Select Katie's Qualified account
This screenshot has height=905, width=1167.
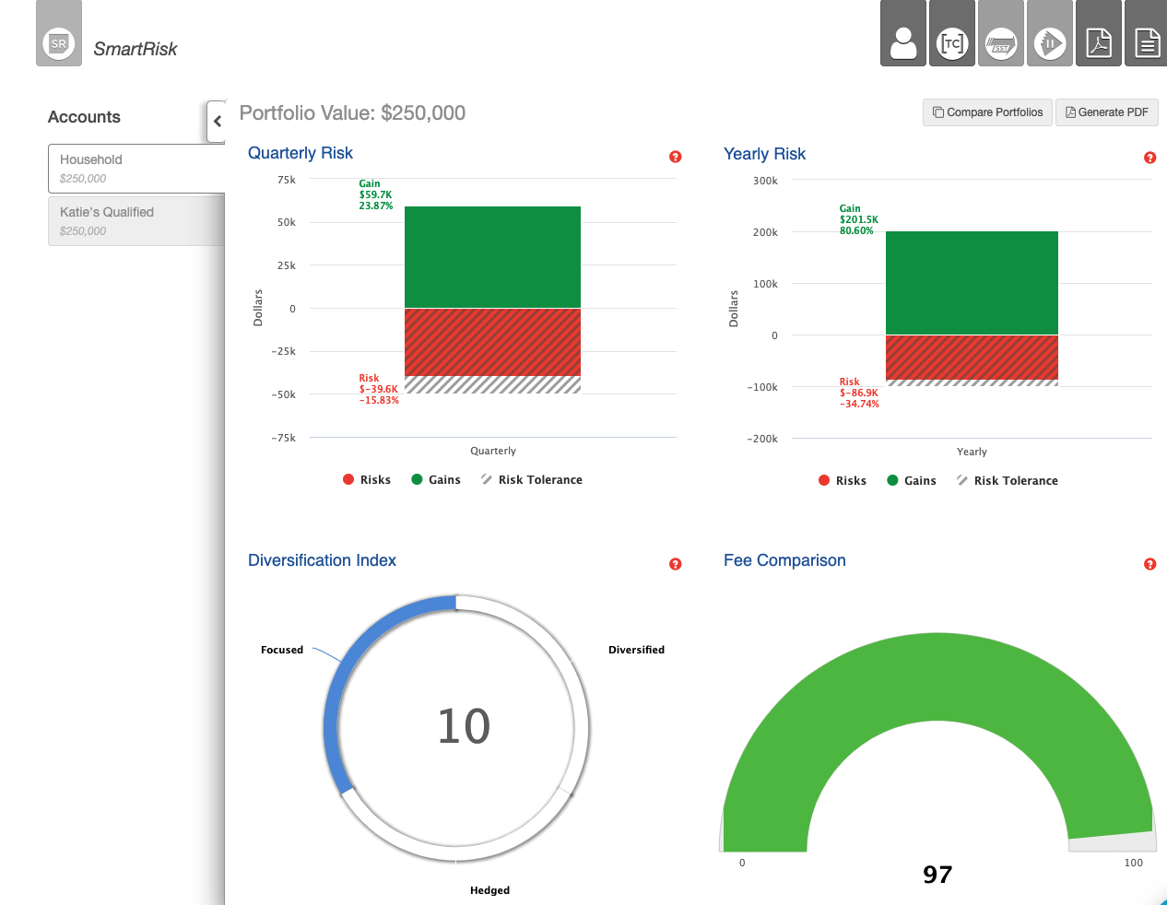136,220
